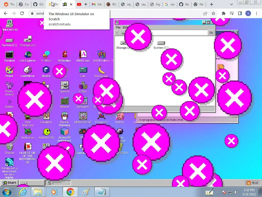Open the Star Wars.avi desktop icon
262x197 pixels.
coord(28,121)
